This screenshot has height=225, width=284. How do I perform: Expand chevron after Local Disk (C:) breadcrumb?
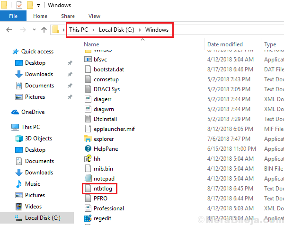140,30
